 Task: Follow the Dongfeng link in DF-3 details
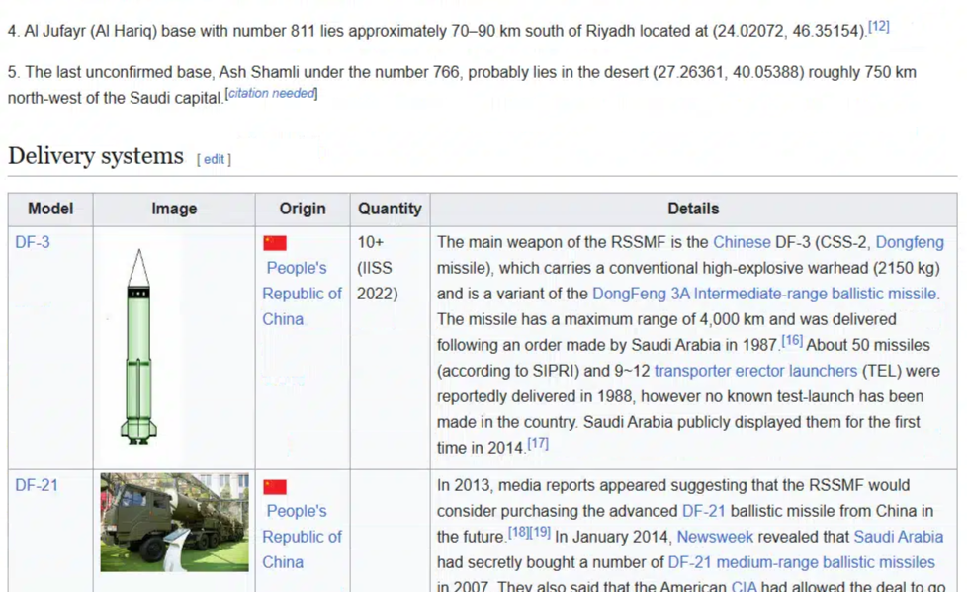click(910, 242)
